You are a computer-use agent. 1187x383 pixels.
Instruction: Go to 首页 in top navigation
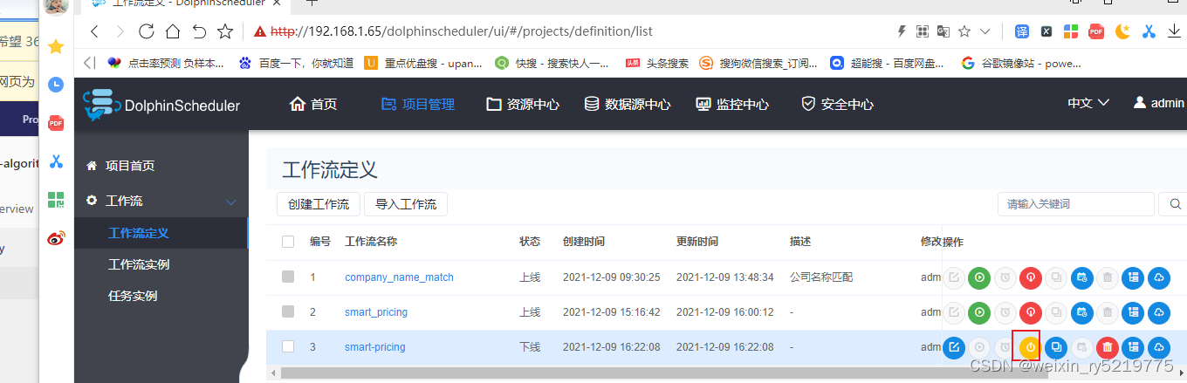click(313, 104)
